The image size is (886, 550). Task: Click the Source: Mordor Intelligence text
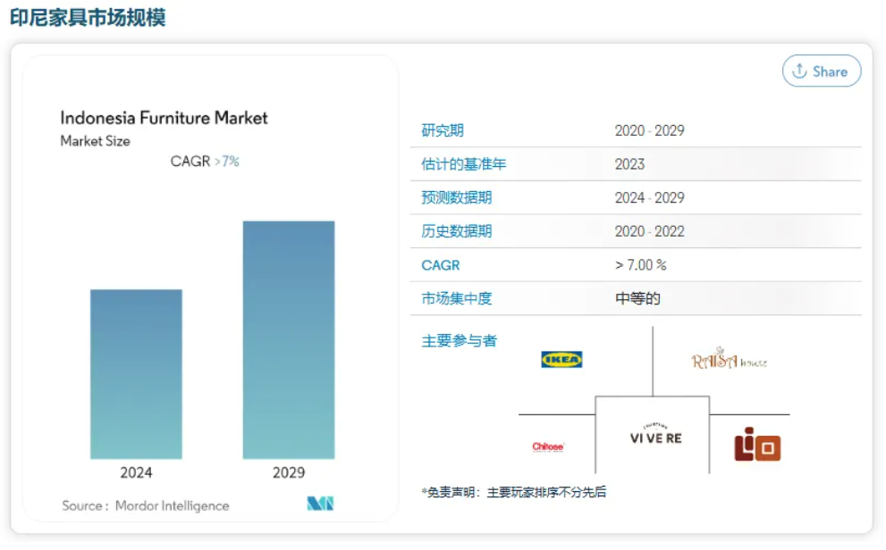click(x=145, y=505)
